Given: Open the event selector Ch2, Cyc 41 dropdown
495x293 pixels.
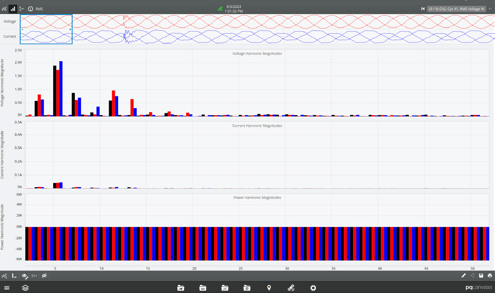Looking at the screenshot, I should [456, 9].
